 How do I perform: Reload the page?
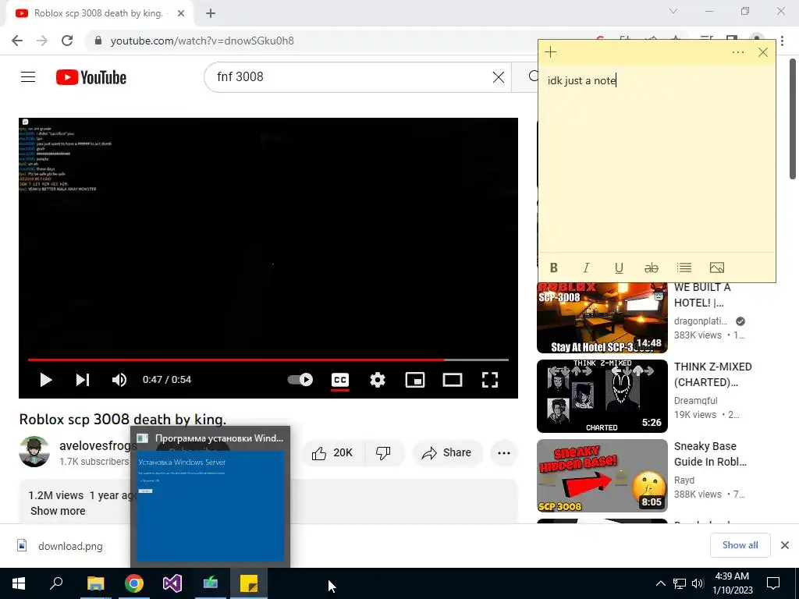(67, 41)
